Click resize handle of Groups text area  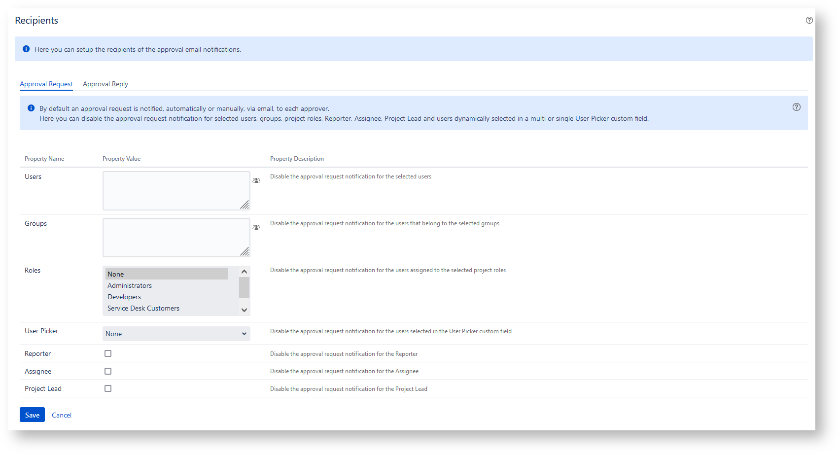click(245, 252)
